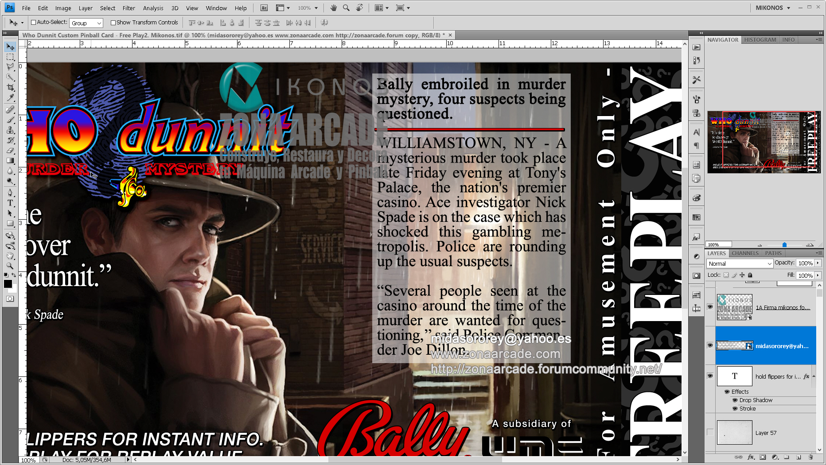Activate the Crop tool
The image size is (826, 465).
point(10,88)
